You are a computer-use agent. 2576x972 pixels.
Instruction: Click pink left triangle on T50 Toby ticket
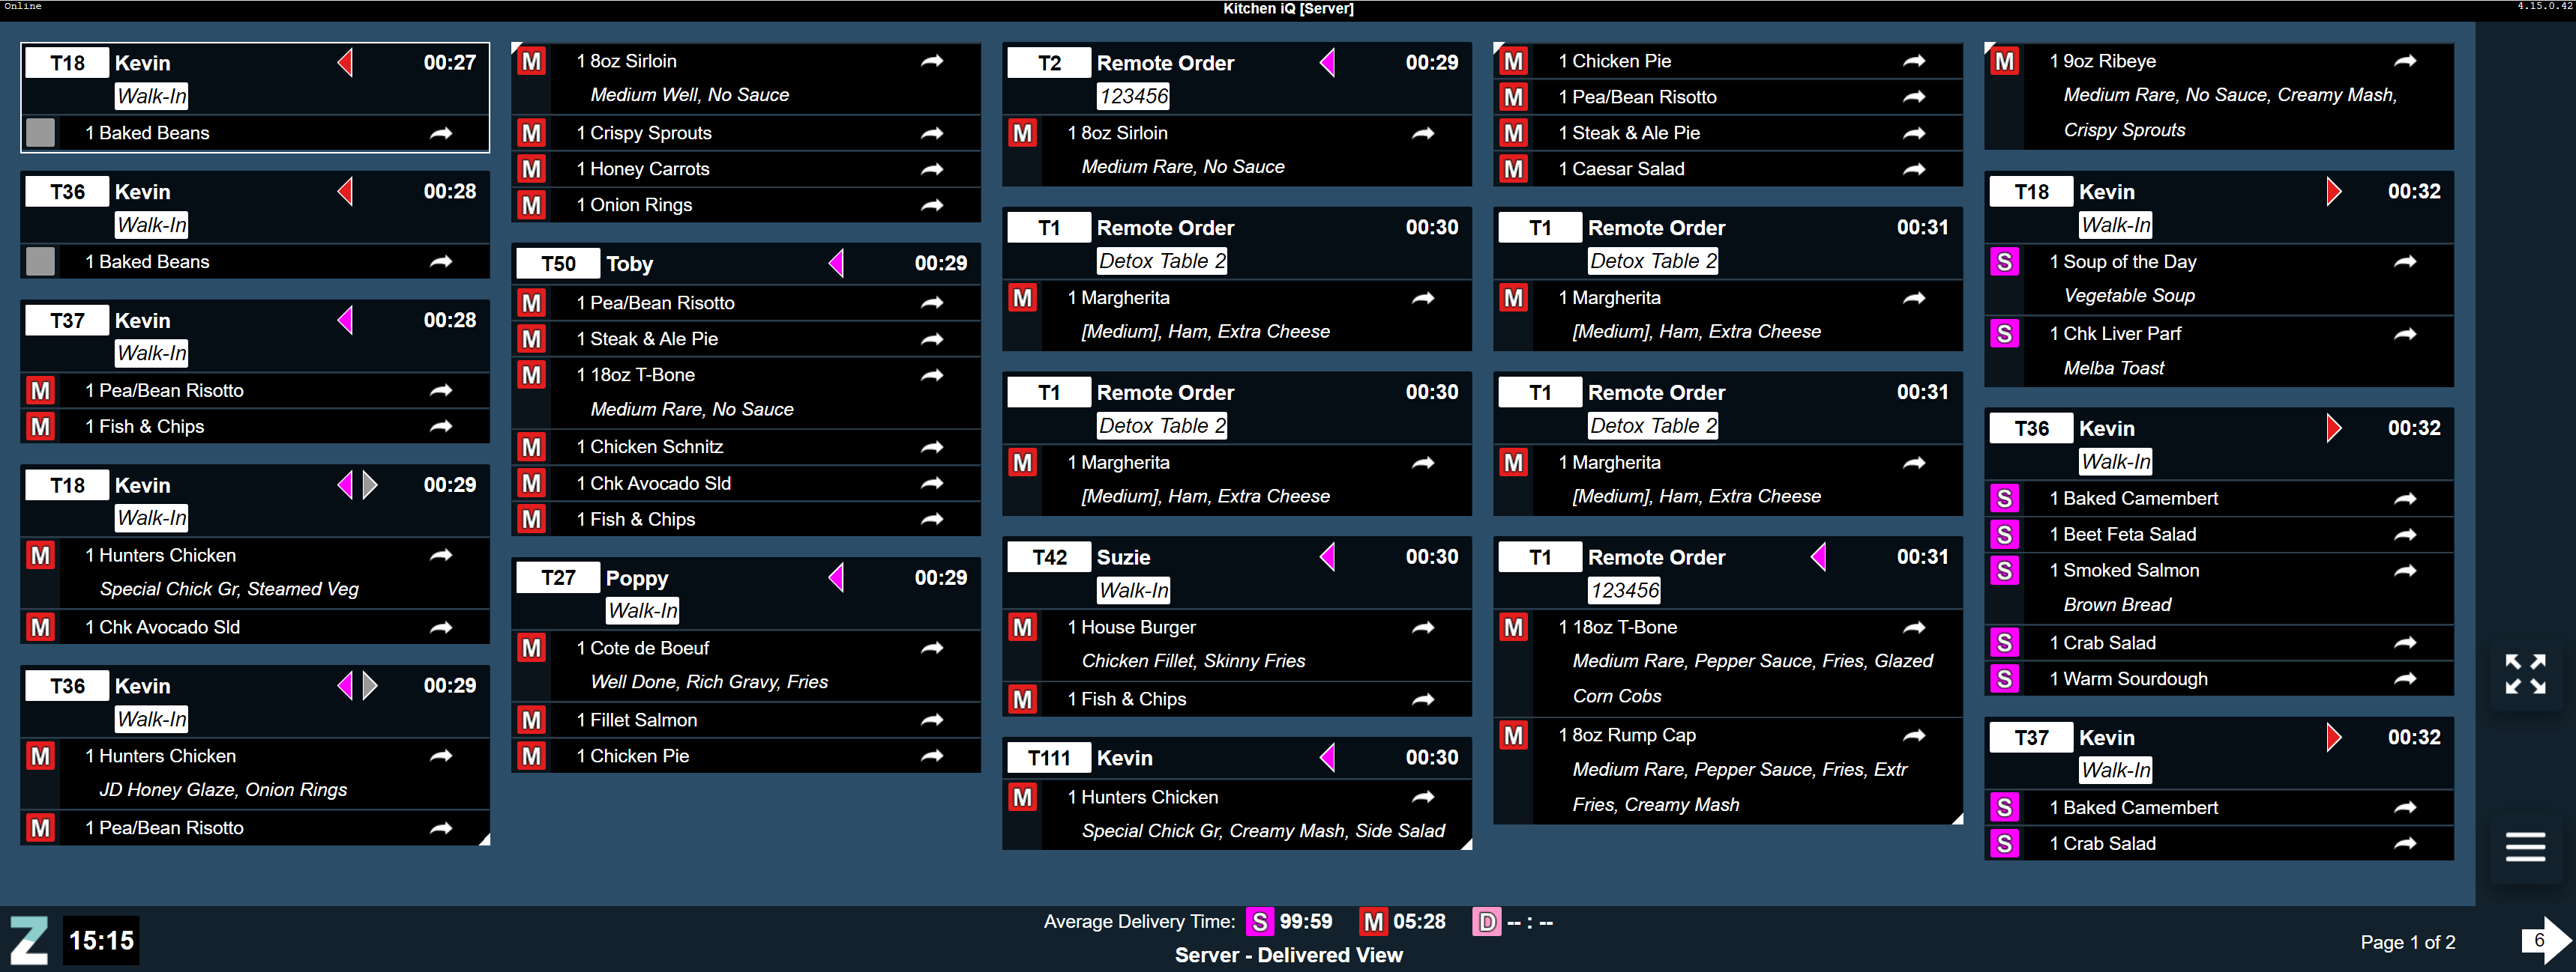coord(836,264)
